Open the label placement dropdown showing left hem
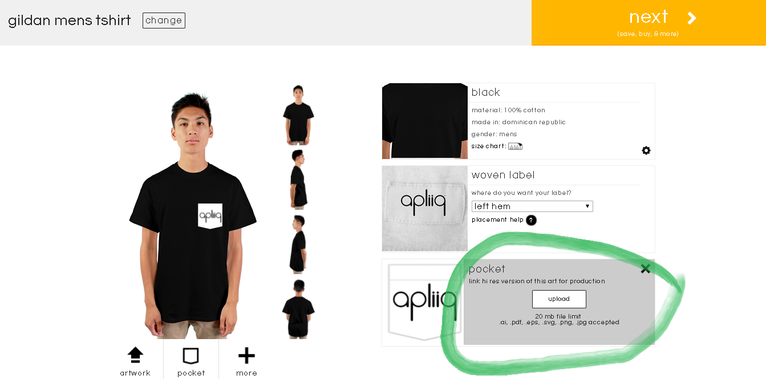 [x=532, y=206]
